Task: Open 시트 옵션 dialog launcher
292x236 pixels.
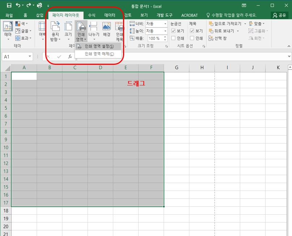Action: pos(204,46)
